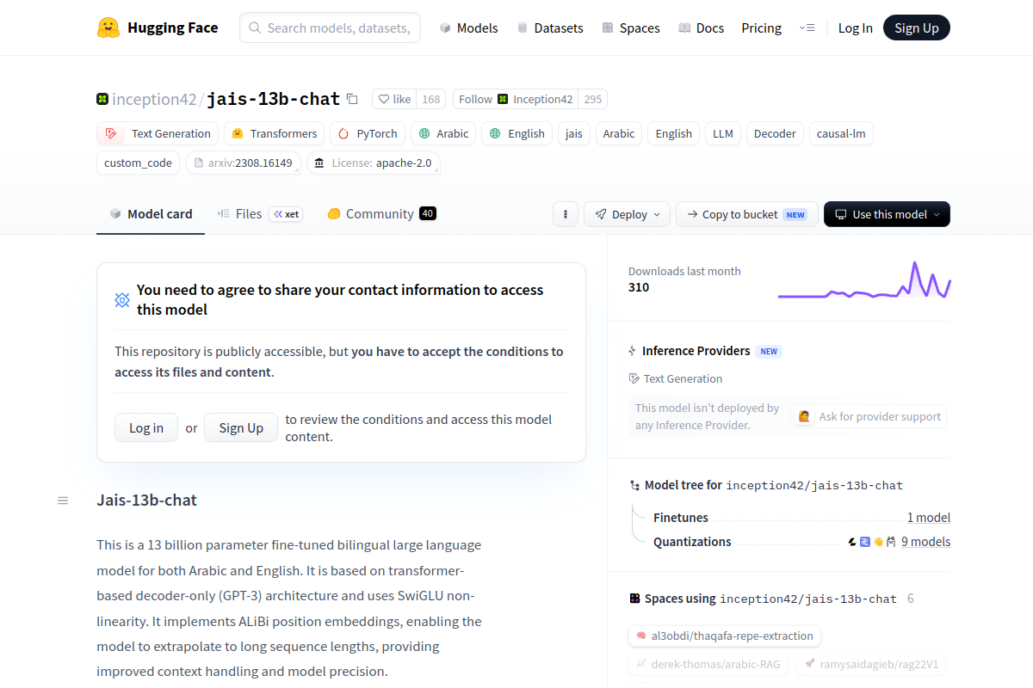Select the Decoder tag
Viewport: 1033px width, 688px height.
coord(775,133)
